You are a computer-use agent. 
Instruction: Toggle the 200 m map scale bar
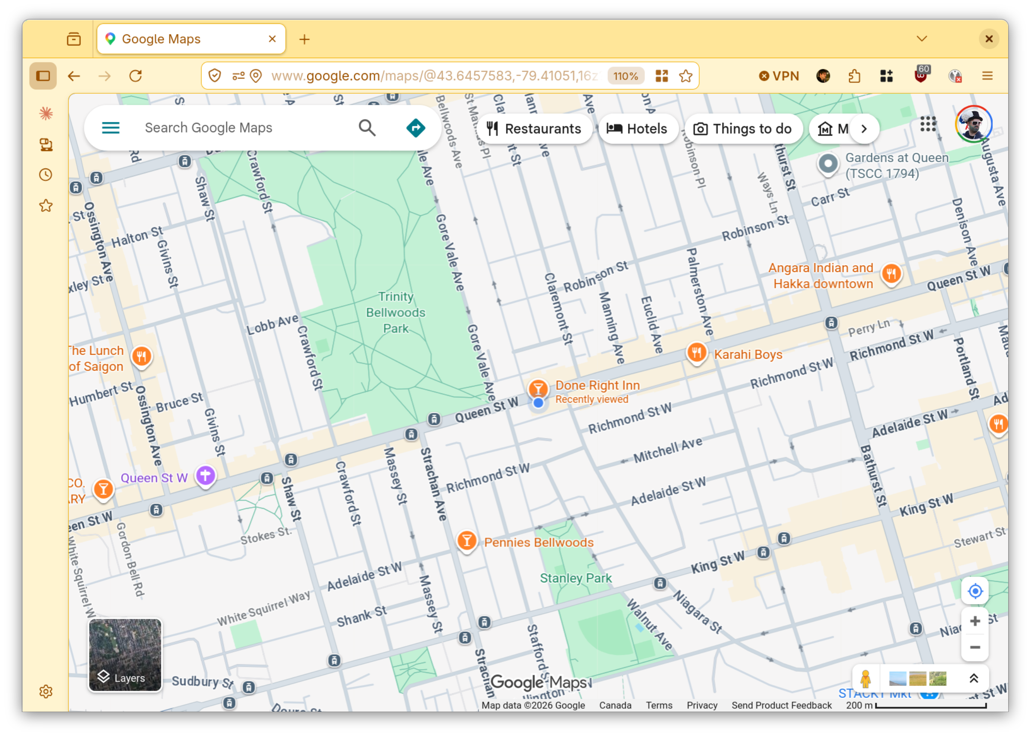916,705
